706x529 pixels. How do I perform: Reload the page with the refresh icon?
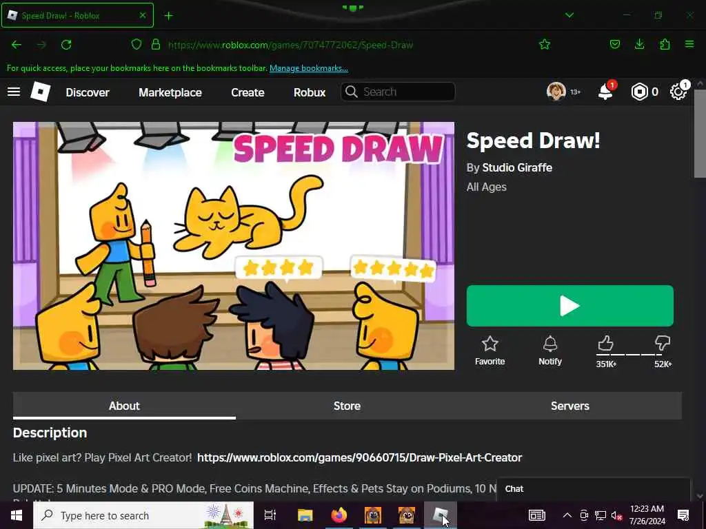tap(66, 45)
